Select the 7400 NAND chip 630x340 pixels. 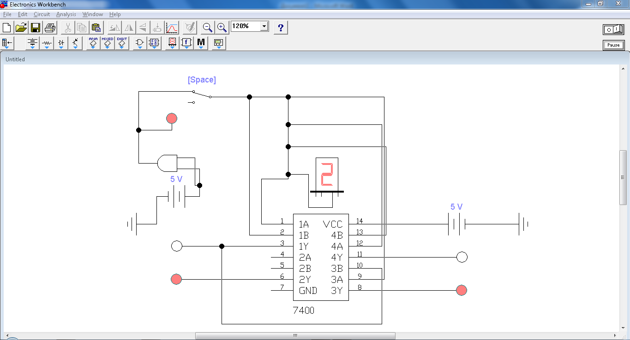pyautogui.click(x=321, y=257)
